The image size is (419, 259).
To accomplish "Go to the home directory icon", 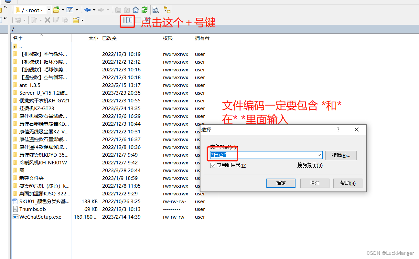I will point(136,10).
